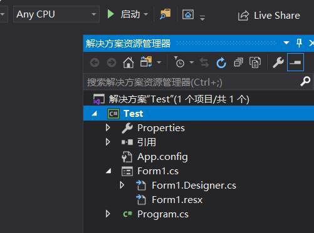314x233 pixels.
Task: Click the Home icon in Solution Explorer toolbar
Action: pyautogui.click(x=128, y=62)
